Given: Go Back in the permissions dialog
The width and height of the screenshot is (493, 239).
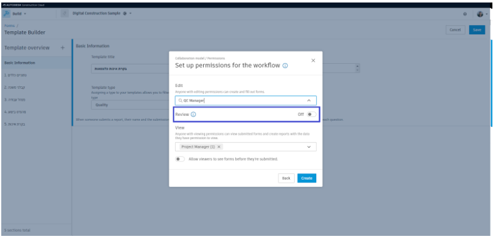Looking at the screenshot, I should 286,178.
